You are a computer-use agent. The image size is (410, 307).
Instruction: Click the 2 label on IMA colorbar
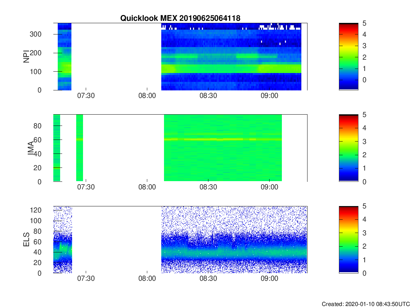click(364, 155)
